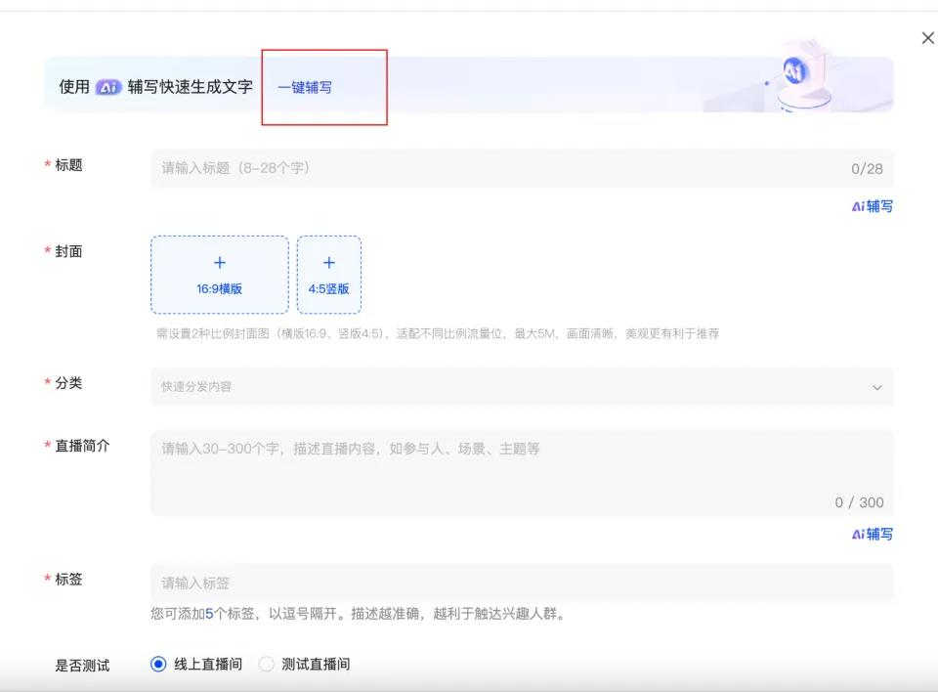Click the Ai icon beside 辅写 under the title field
Screen dimensions: 938x692
[x=857, y=206]
